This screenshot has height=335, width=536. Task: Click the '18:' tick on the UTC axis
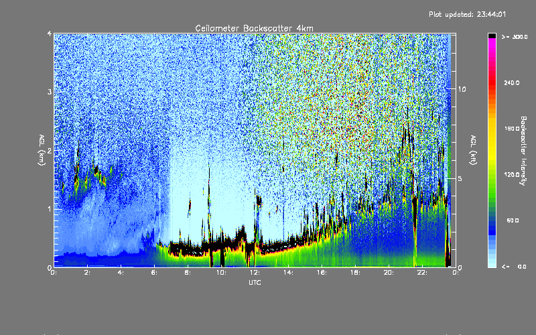pos(355,273)
